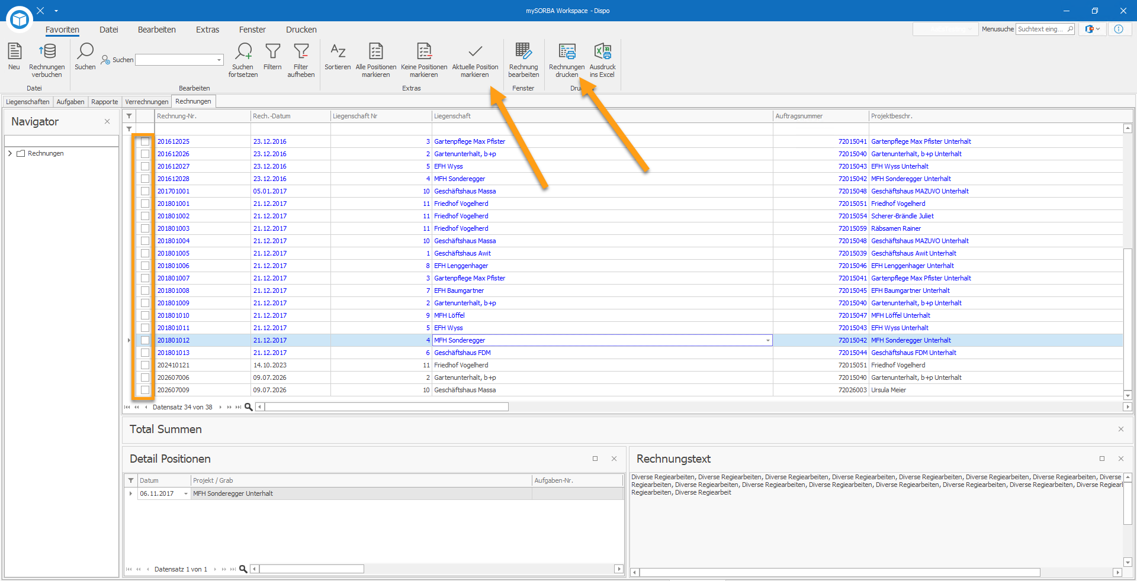Check the box for invoice 201612025

tap(145, 141)
